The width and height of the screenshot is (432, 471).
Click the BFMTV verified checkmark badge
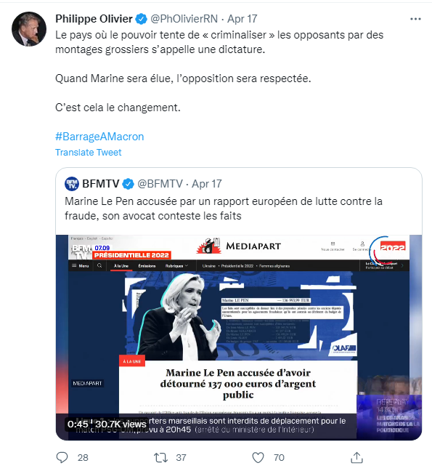pos(128,184)
